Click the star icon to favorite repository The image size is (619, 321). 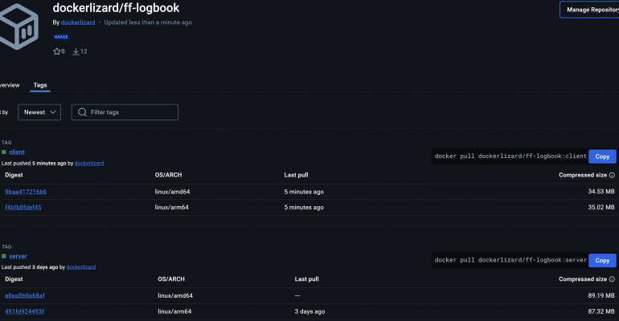click(57, 51)
